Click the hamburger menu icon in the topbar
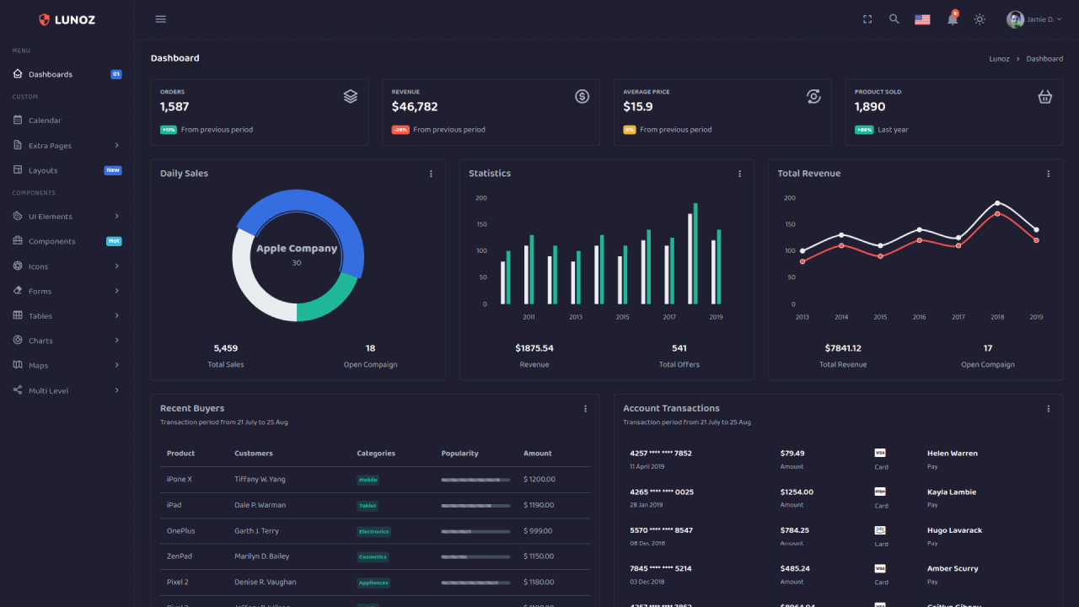Screen dimensions: 1079x607 coord(160,19)
